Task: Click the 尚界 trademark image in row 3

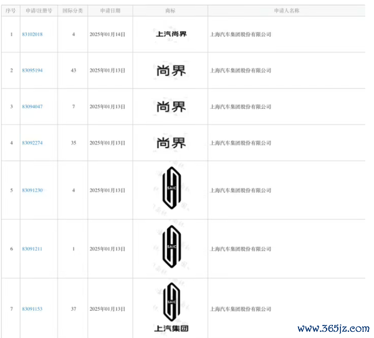Action: pyautogui.click(x=171, y=106)
